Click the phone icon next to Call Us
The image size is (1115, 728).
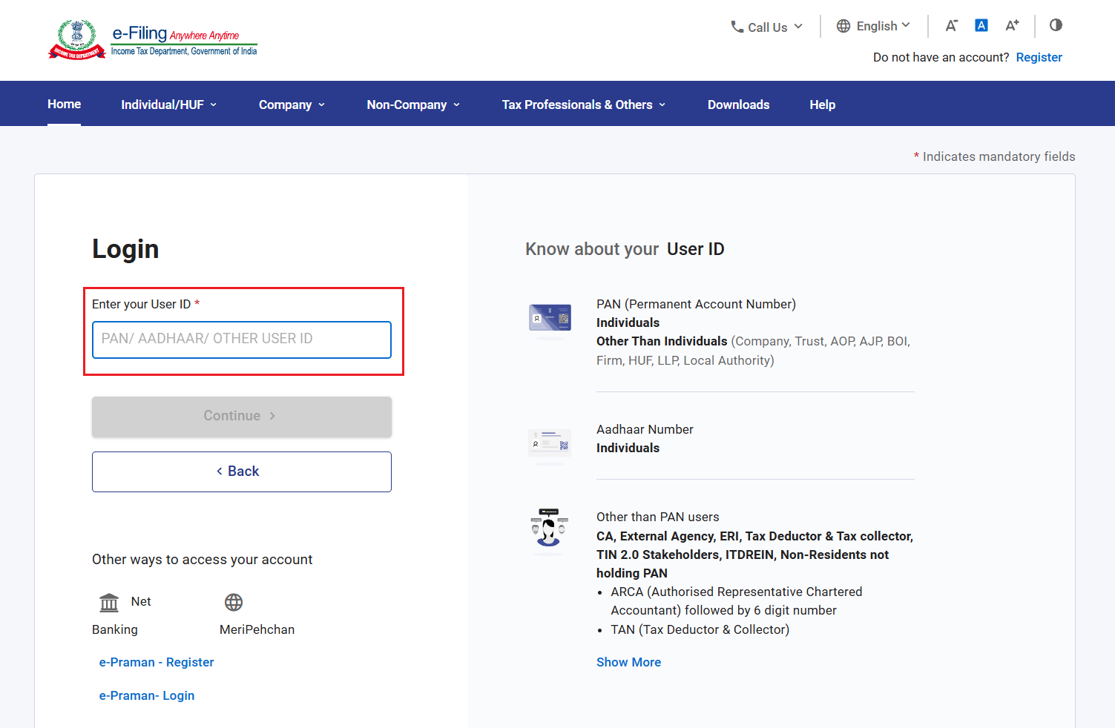737,27
